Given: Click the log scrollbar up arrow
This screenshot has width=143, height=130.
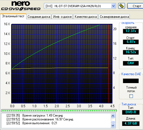Looking at the screenshot, I should coord(113,116).
